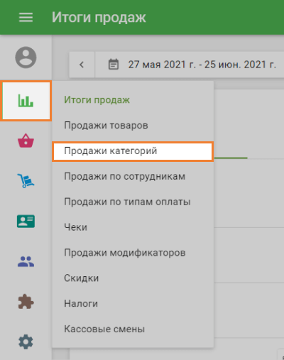Image resolution: width=284 pixels, height=360 pixels.
Task: Open the hamburger menu in header
Action: (26, 17)
